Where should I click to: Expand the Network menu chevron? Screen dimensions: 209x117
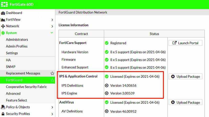pos(52,26)
